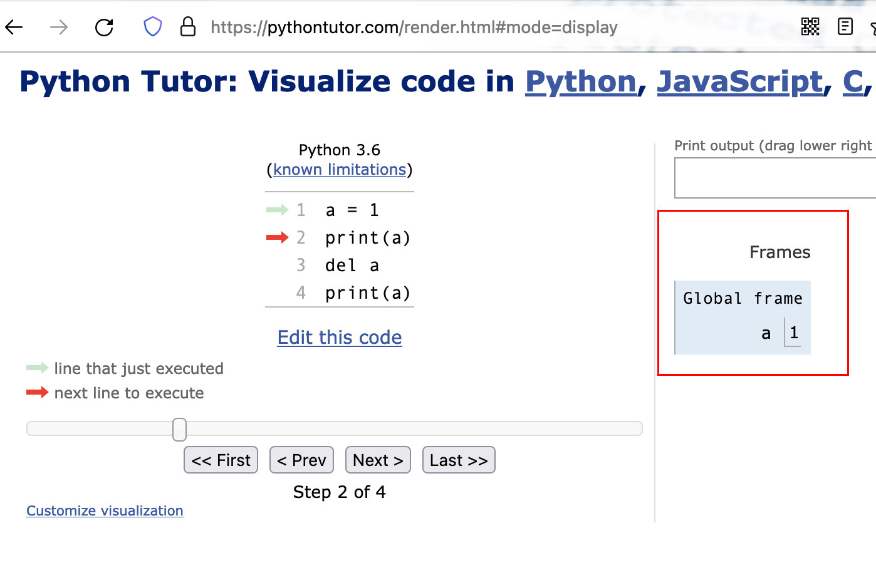
Task: Open the known limitations link
Action: tap(340, 170)
